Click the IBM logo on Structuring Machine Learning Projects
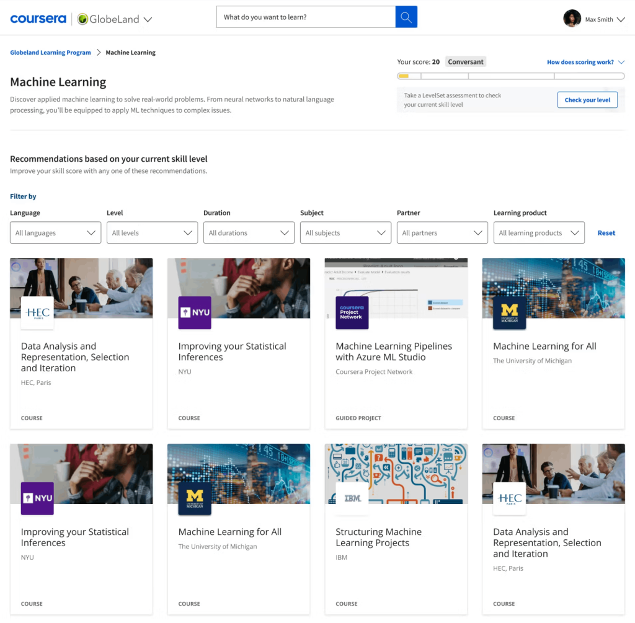The image size is (635, 623). (352, 499)
